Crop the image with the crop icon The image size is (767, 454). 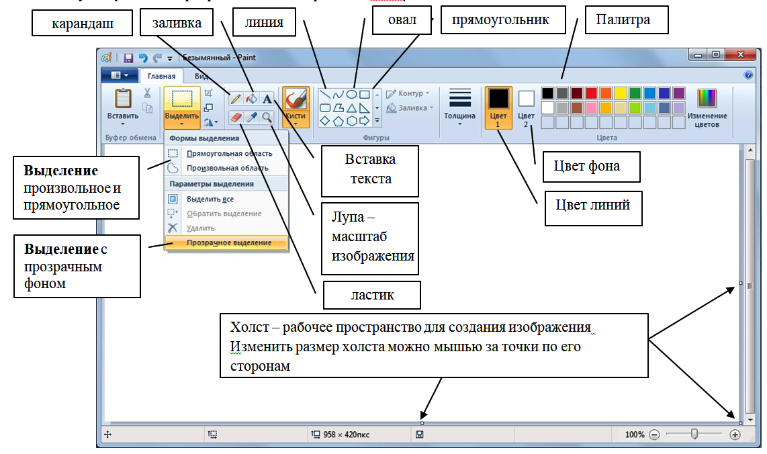pyautogui.click(x=208, y=93)
